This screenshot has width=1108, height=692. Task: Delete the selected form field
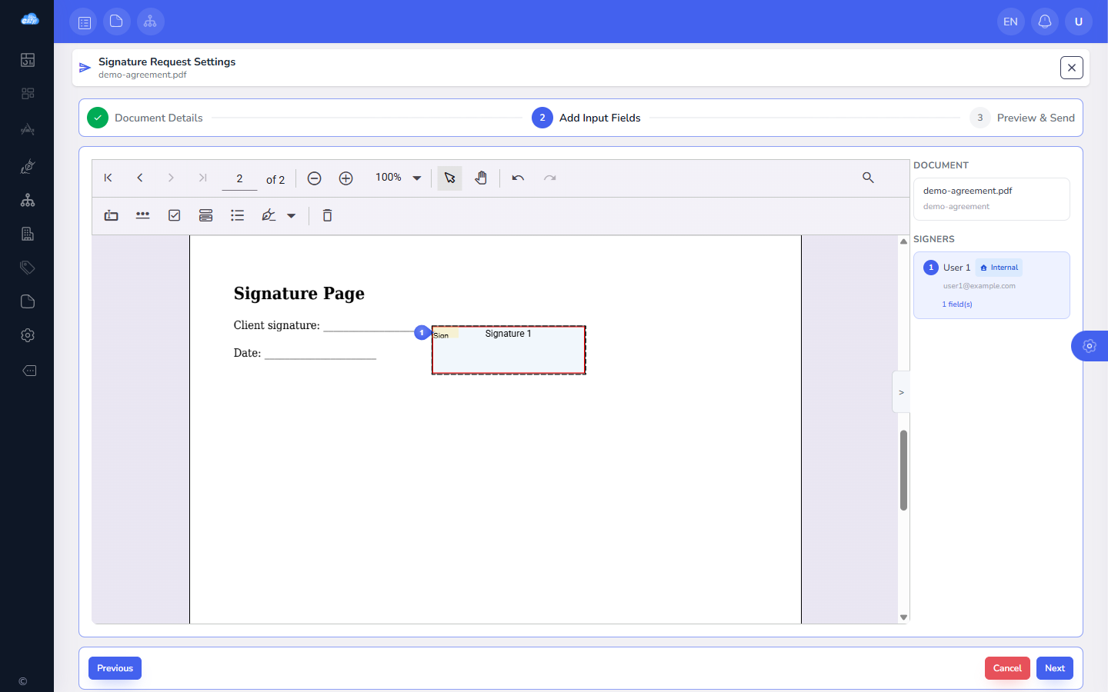pyautogui.click(x=327, y=216)
